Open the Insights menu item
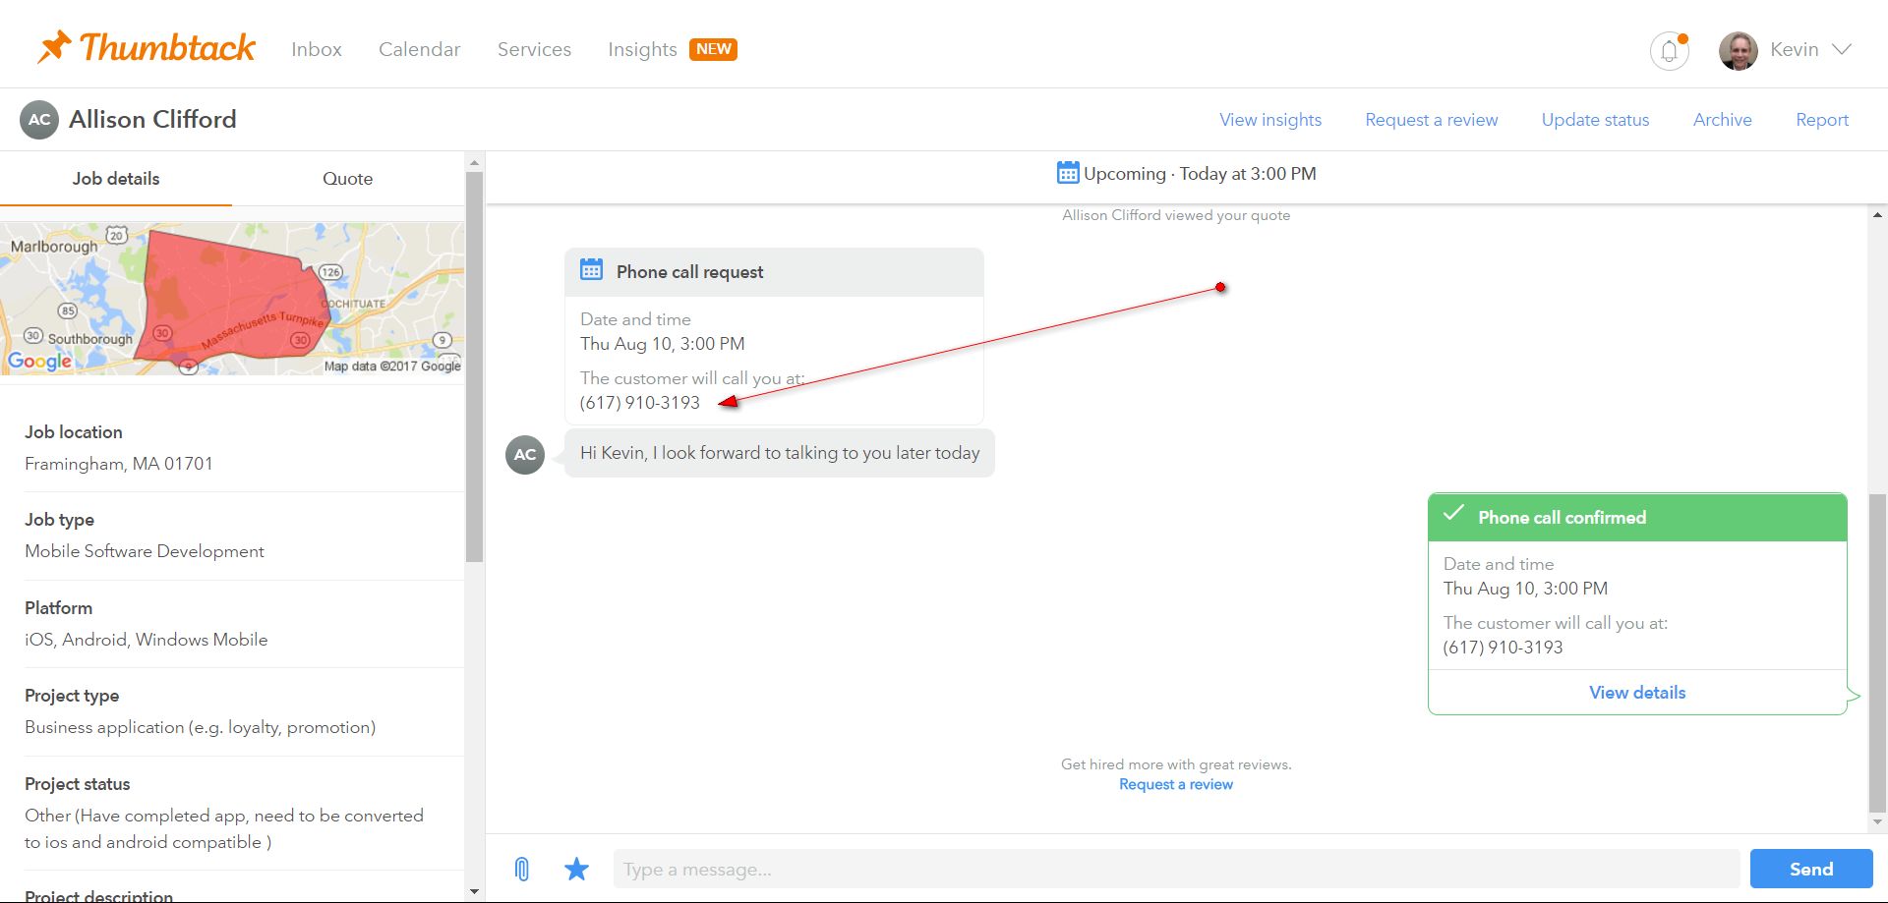 [642, 49]
